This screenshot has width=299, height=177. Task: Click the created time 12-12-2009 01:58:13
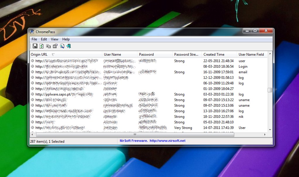(218, 78)
